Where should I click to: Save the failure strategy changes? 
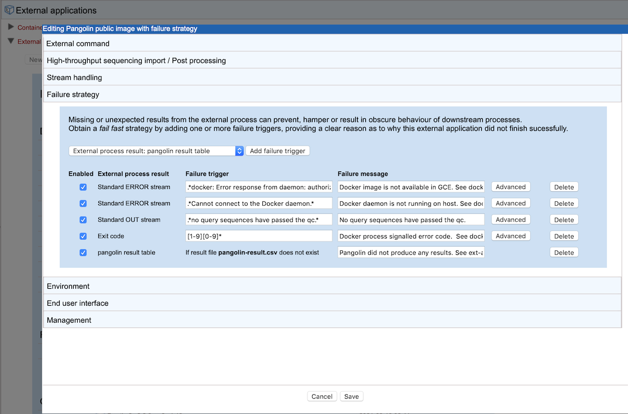pos(351,396)
